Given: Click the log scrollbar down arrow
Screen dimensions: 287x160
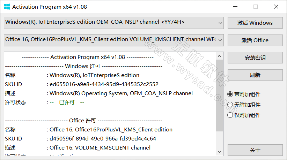Looking at the screenshot, I should (219, 152).
